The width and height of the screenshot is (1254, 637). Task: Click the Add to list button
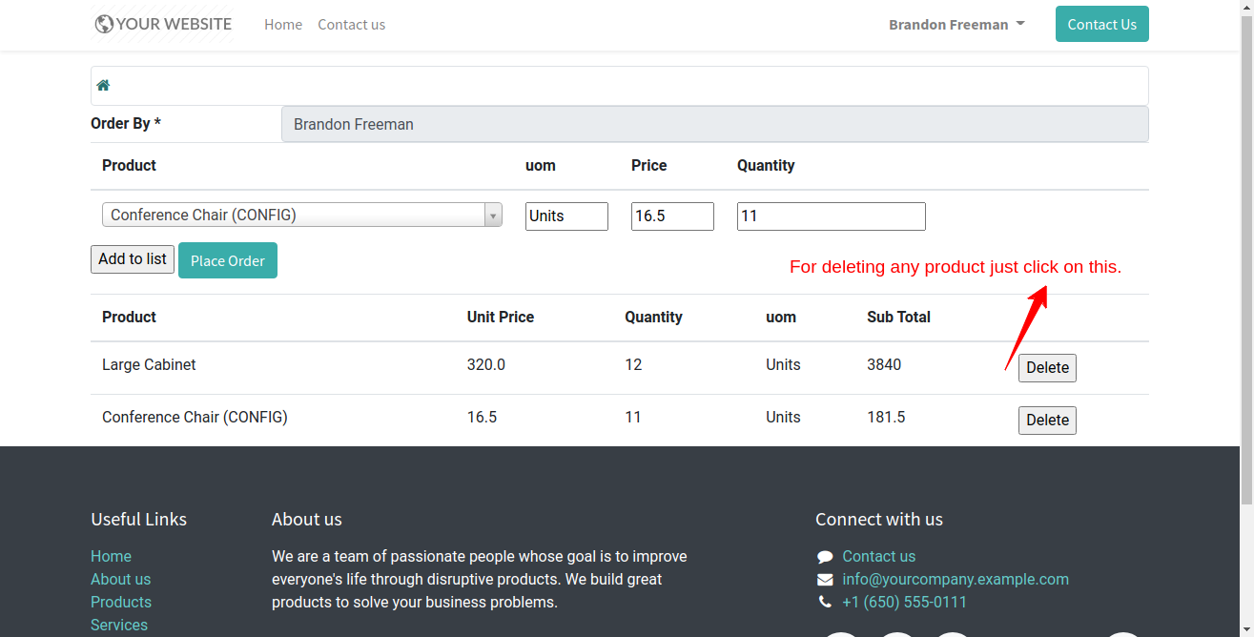tap(133, 259)
